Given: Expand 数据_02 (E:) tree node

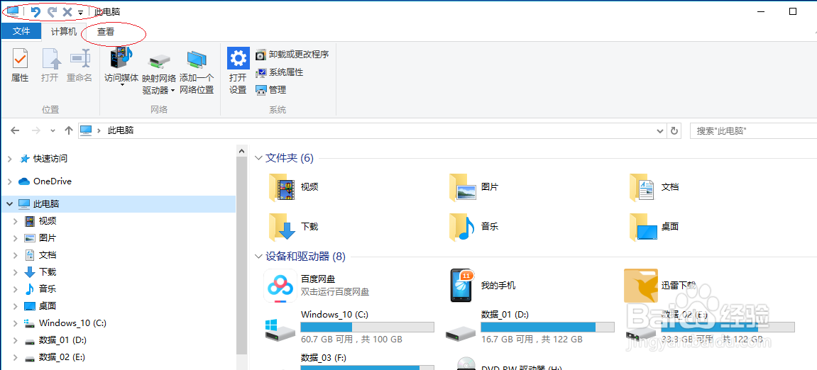Looking at the screenshot, I should pyautogui.click(x=15, y=357).
